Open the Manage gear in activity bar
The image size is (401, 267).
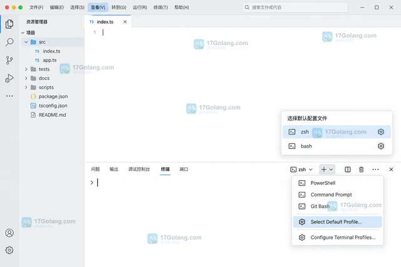pos(9,250)
